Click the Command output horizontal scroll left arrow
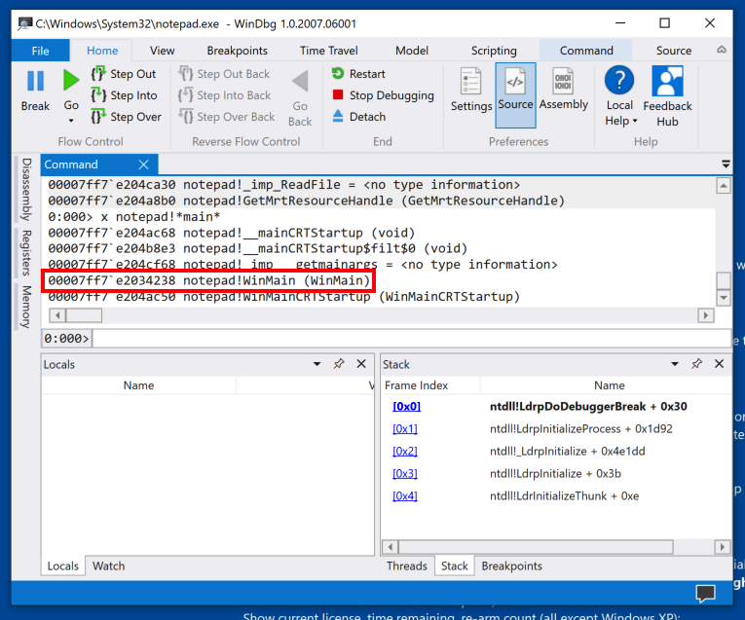Viewport: 745px width, 620px height. tap(57, 315)
